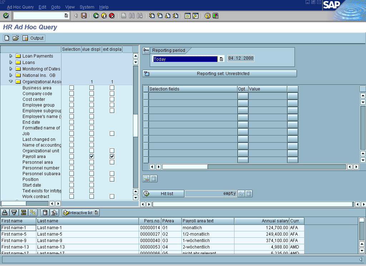This screenshot has height=266, width=366.
Task: Tick Text display checkbox for Job
Action: [x=112, y=134]
